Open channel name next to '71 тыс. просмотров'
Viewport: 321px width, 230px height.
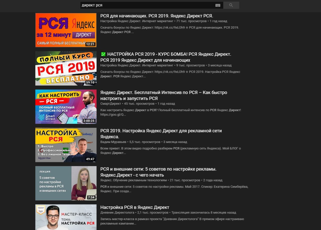click(x=137, y=21)
